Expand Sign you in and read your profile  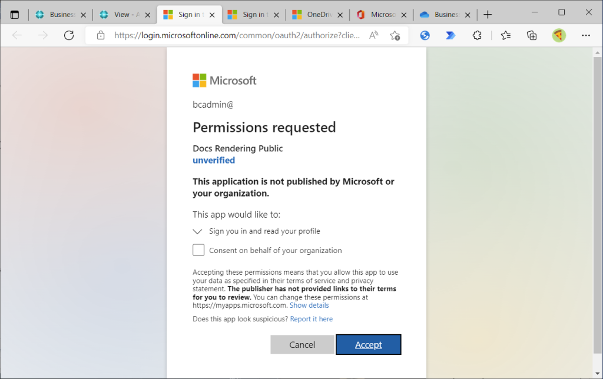coord(197,231)
